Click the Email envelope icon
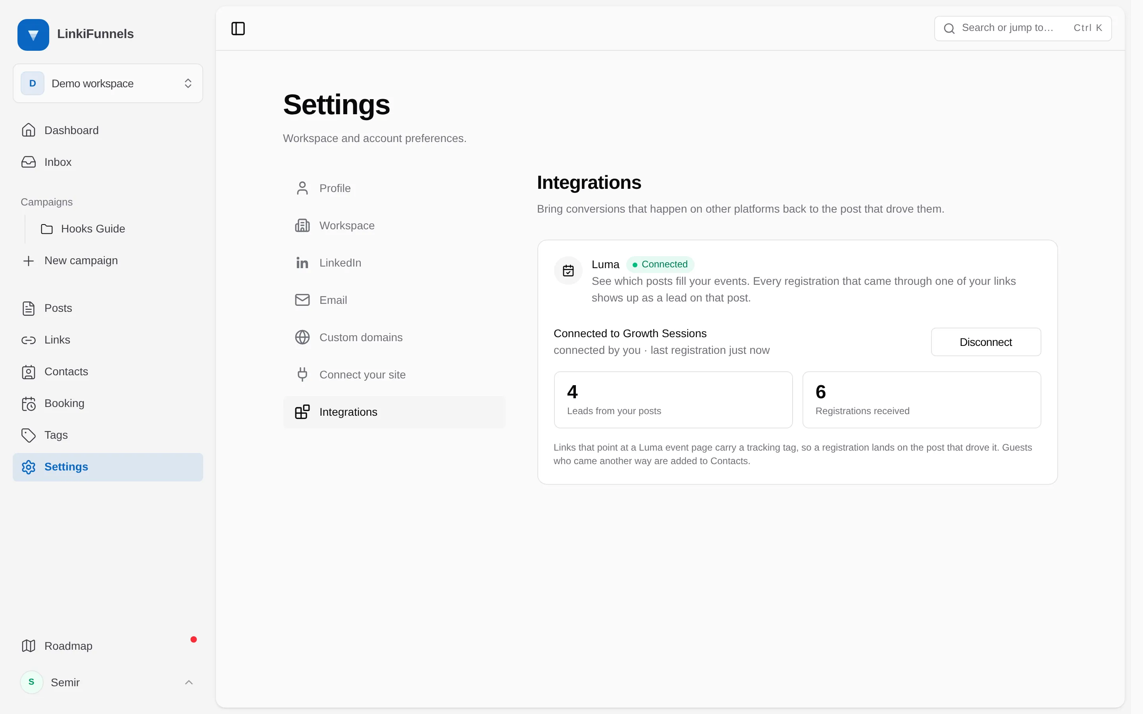Viewport: 1143px width, 714px height. point(302,300)
